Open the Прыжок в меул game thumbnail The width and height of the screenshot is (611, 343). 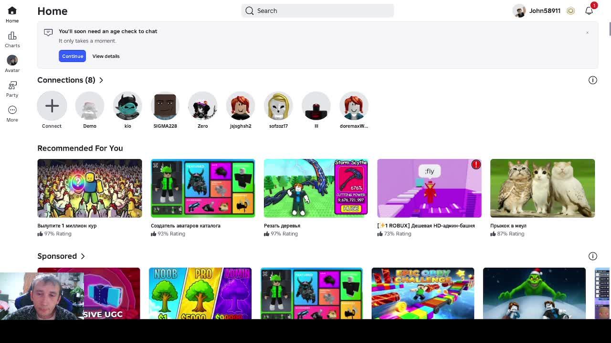tap(542, 188)
